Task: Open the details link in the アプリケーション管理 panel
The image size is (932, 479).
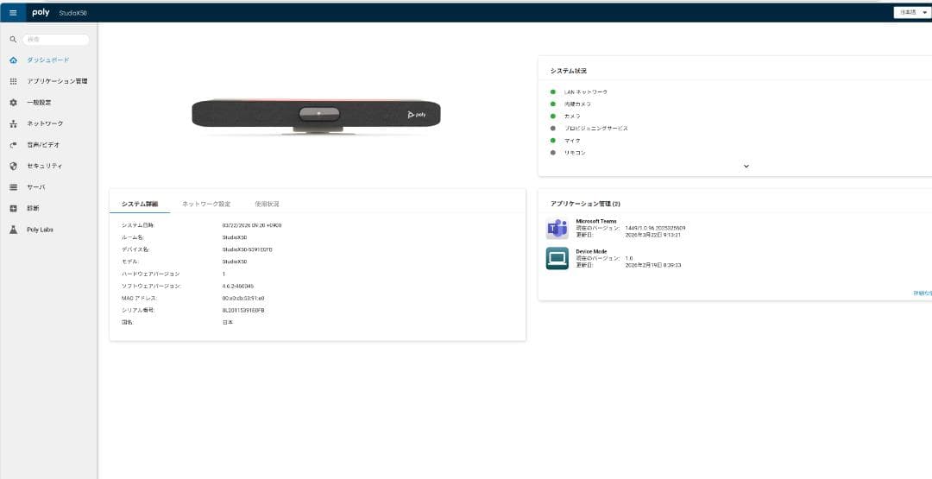Action: [923, 293]
